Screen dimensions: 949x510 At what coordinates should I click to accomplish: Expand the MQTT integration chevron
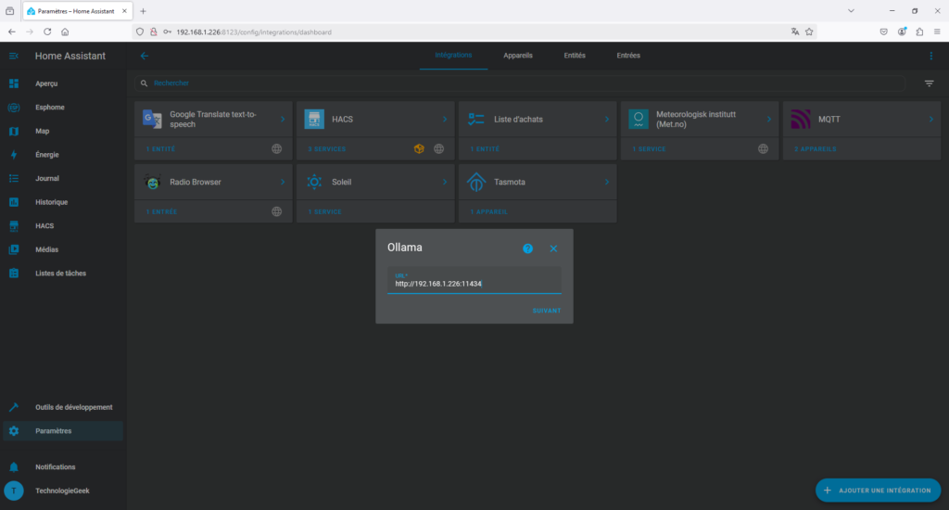(930, 120)
